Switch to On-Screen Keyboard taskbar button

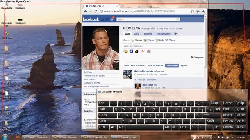click(125, 137)
